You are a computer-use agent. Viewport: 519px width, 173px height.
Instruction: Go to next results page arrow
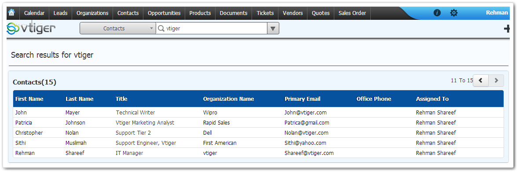pos(496,81)
